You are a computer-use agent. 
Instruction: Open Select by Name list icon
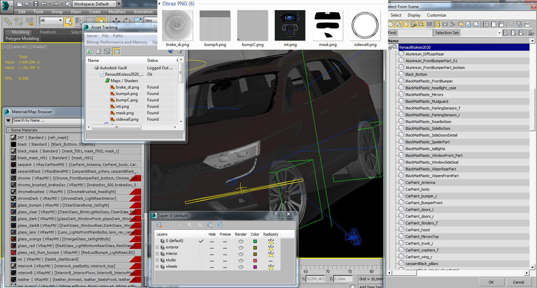point(78,21)
